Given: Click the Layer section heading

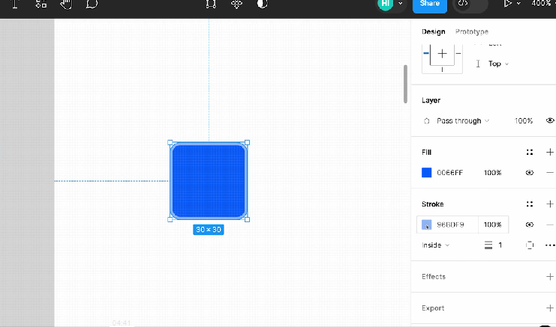Looking at the screenshot, I should point(431,100).
